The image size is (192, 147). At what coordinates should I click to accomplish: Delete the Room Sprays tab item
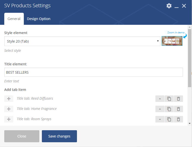[x=178, y=119]
